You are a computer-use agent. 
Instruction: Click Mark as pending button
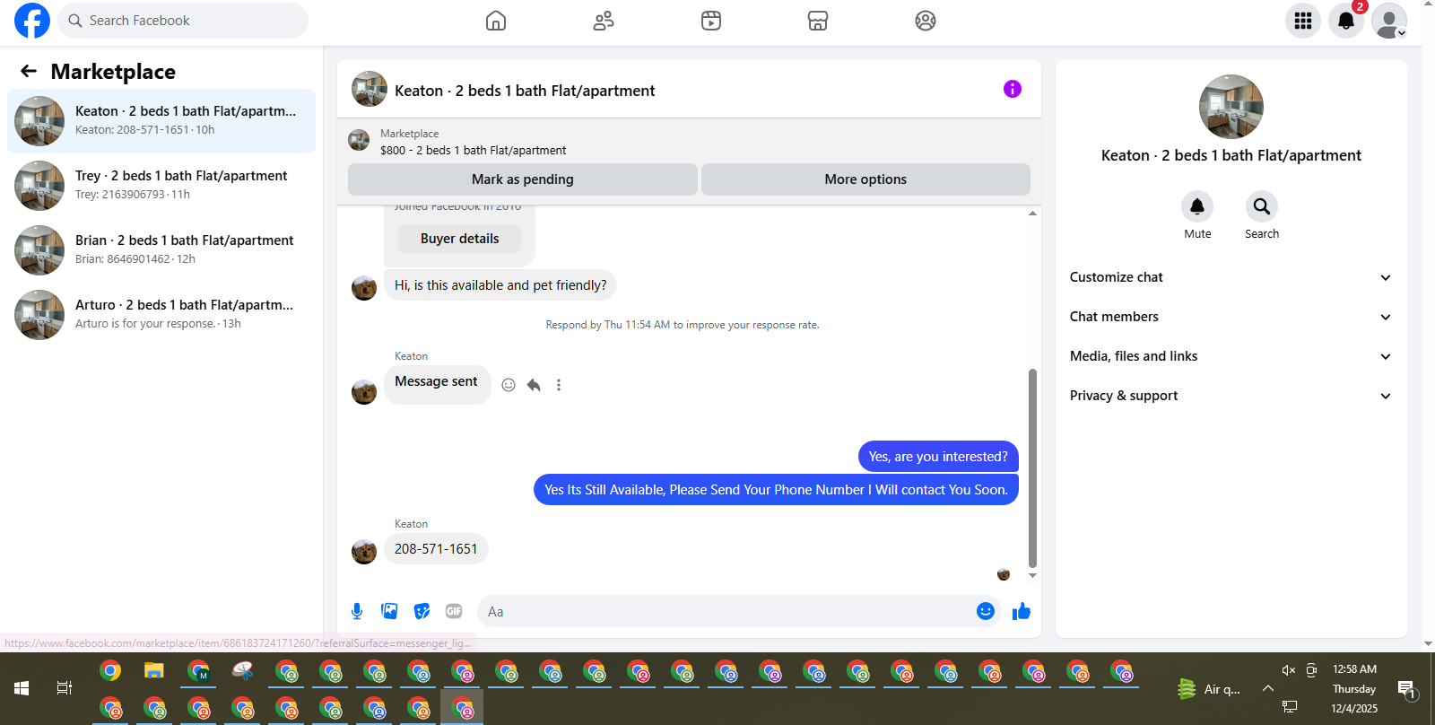(x=523, y=179)
